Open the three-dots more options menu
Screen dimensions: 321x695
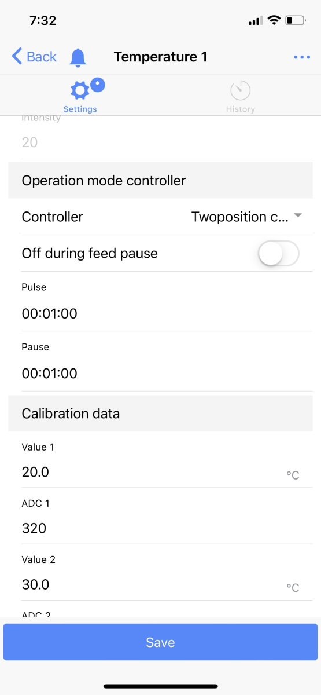(x=302, y=57)
